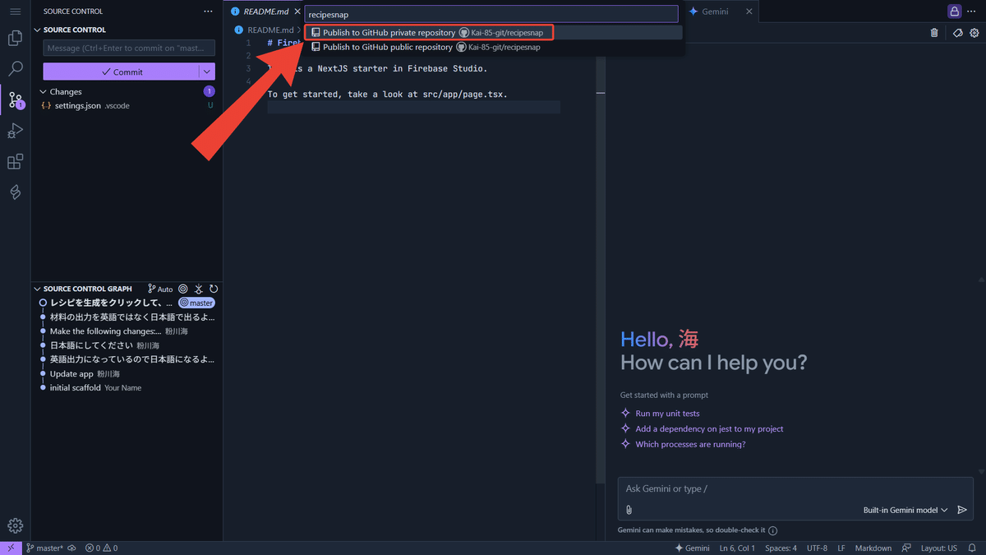Click the info icon beside Gemini disclaimer
The width and height of the screenshot is (986, 555).
coord(773,531)
